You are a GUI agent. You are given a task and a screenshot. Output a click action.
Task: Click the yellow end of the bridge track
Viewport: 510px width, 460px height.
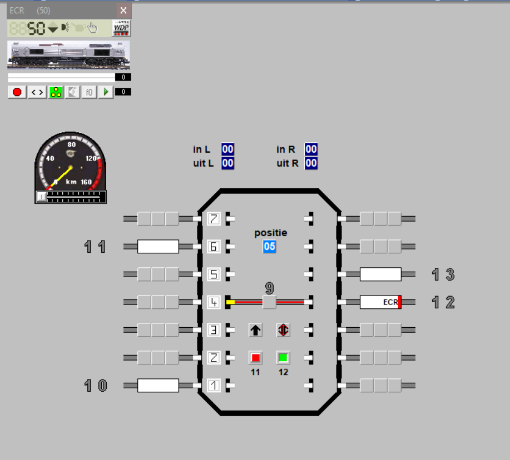tap(231, 302)
